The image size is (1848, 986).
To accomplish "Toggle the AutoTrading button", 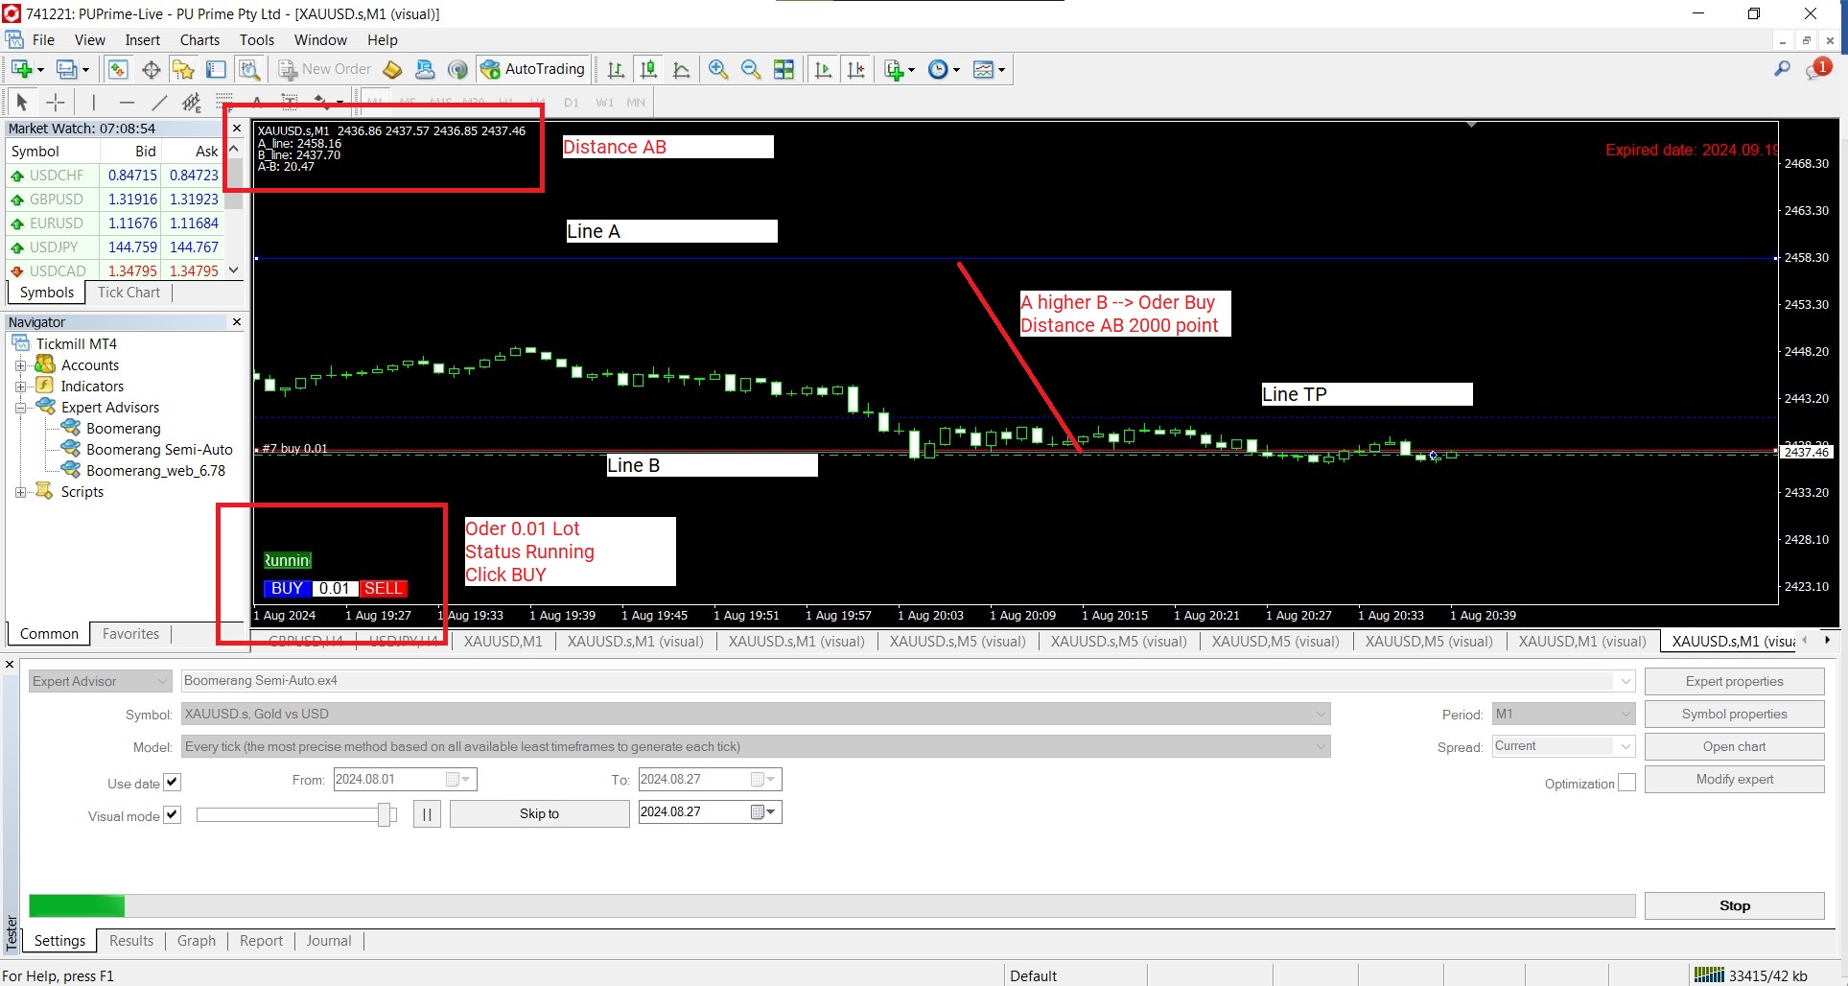I will (x=533, y=69).
